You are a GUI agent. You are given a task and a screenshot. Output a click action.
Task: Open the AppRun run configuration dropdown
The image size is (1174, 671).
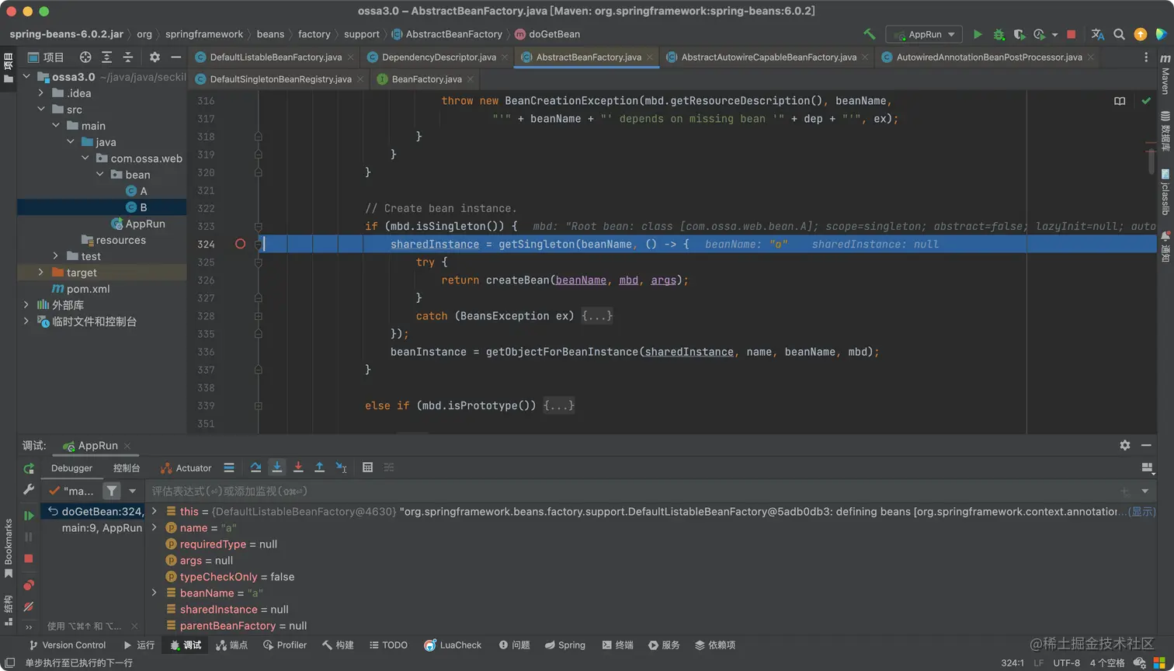pyautogui.click(x=924, y=34)
